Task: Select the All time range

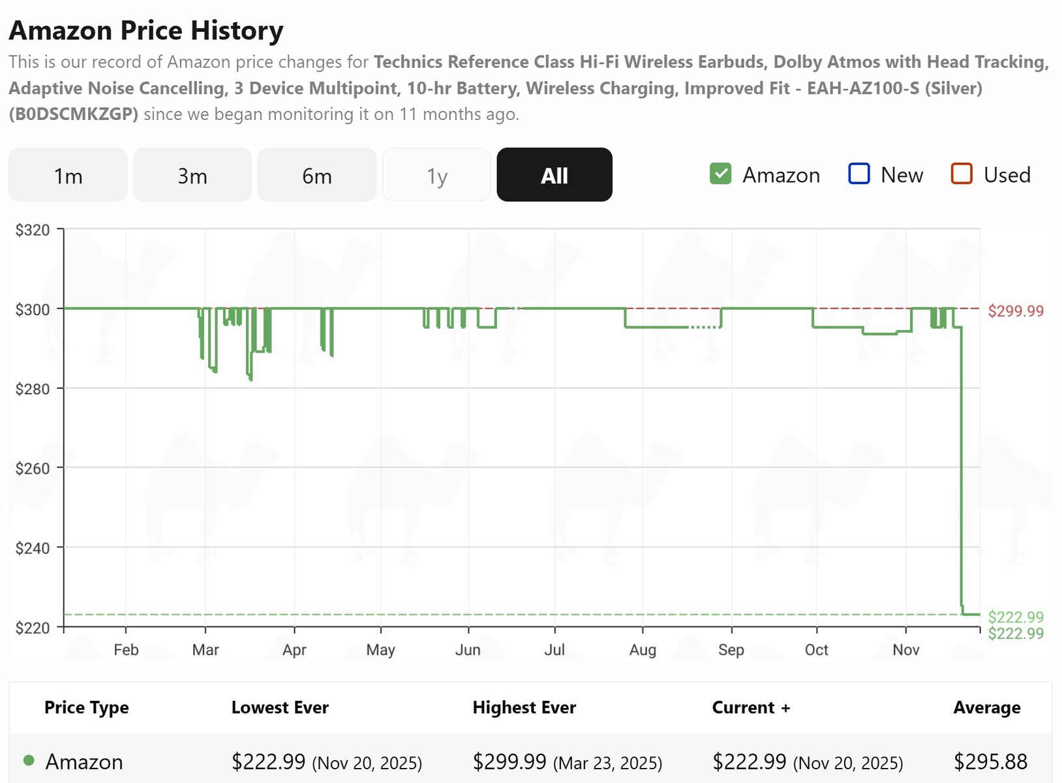Action: [554, 175]
